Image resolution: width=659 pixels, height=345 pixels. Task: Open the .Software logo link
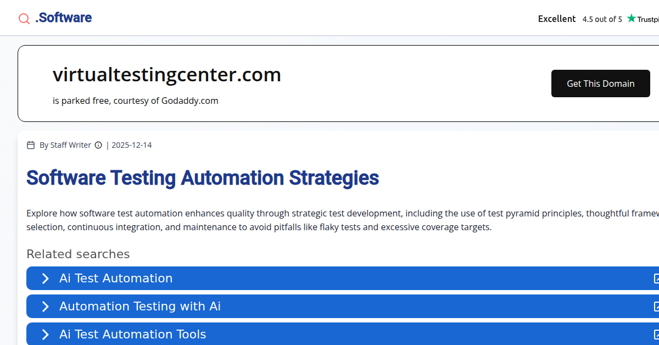click(x=63, y=18)
